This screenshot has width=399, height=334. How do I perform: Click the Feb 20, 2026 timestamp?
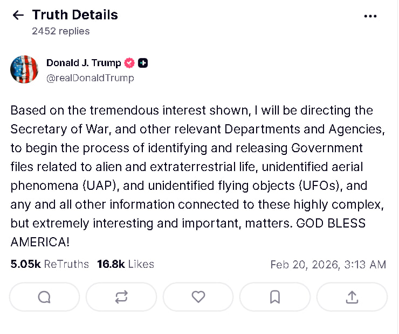(328, 265)
